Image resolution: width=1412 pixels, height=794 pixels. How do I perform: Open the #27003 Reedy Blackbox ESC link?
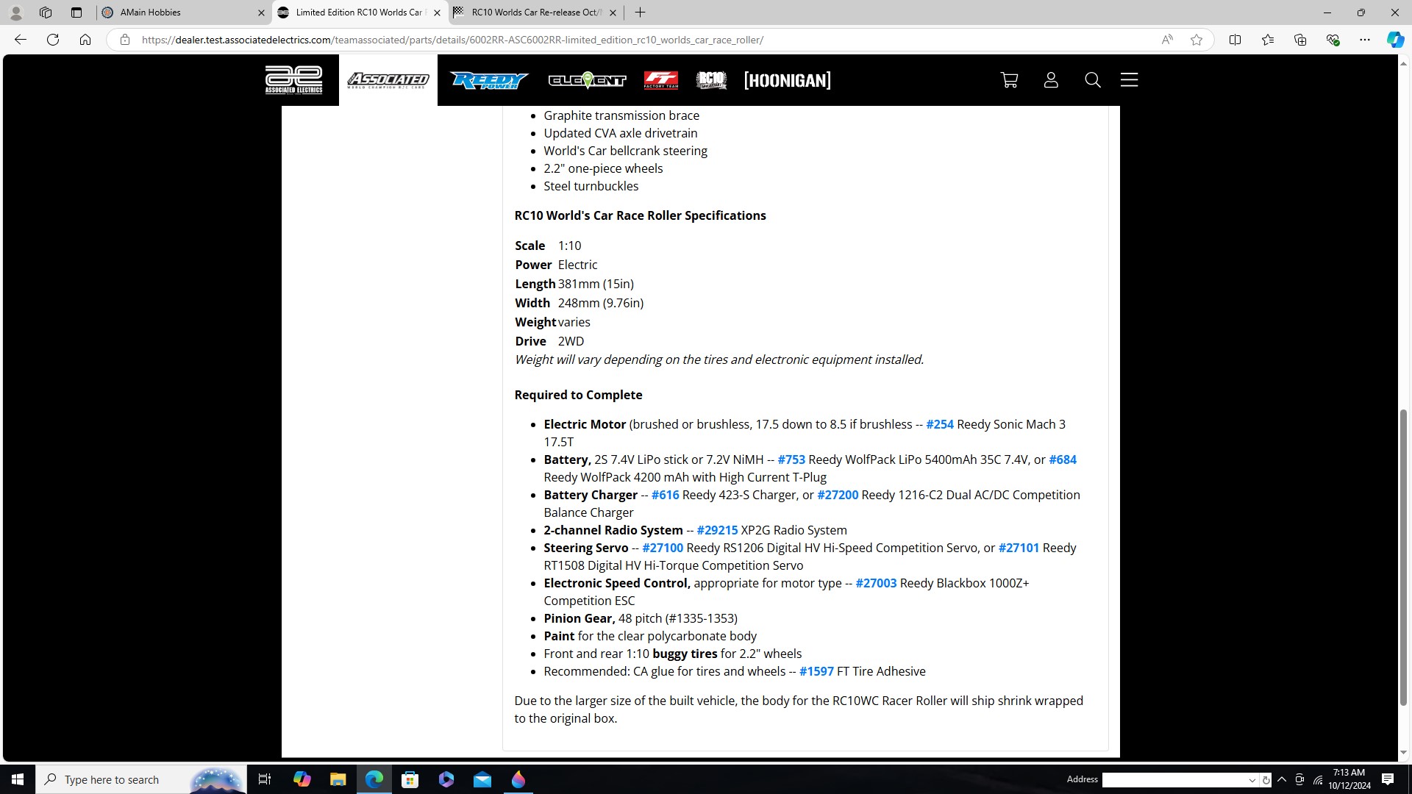(x=876, y=583)
